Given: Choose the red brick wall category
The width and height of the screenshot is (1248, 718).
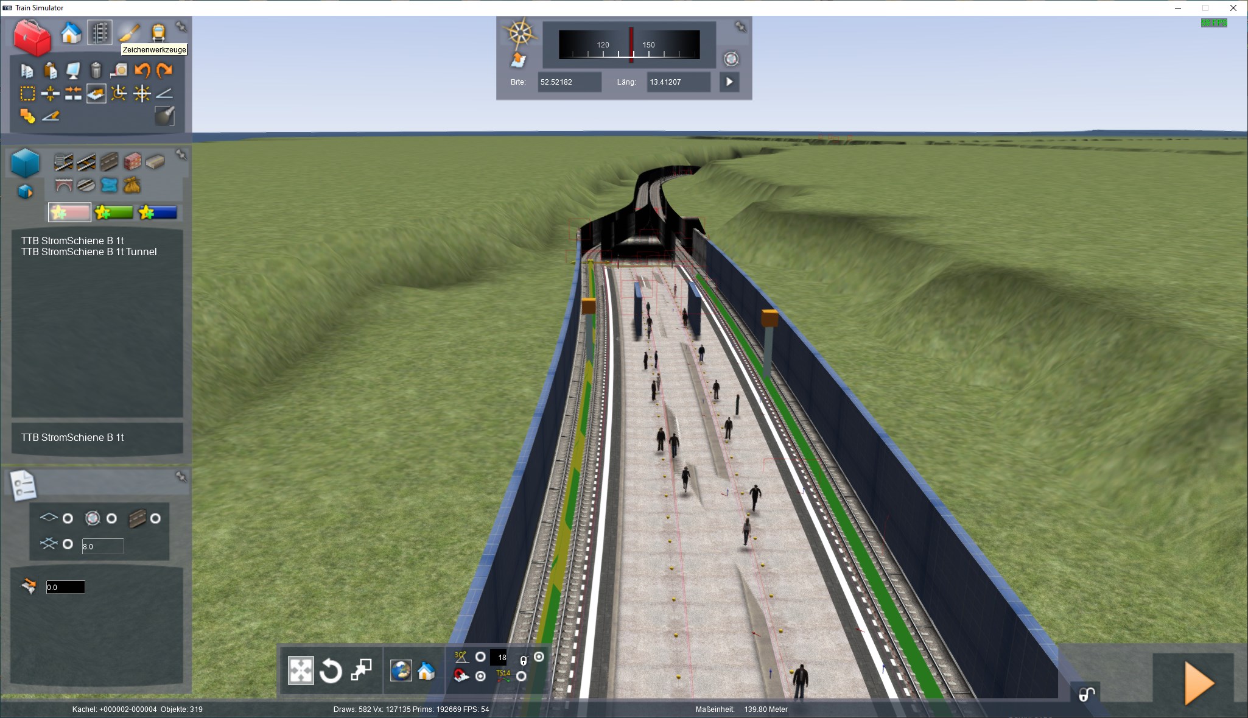Looking at the screenshot, I should click(132, 161).
